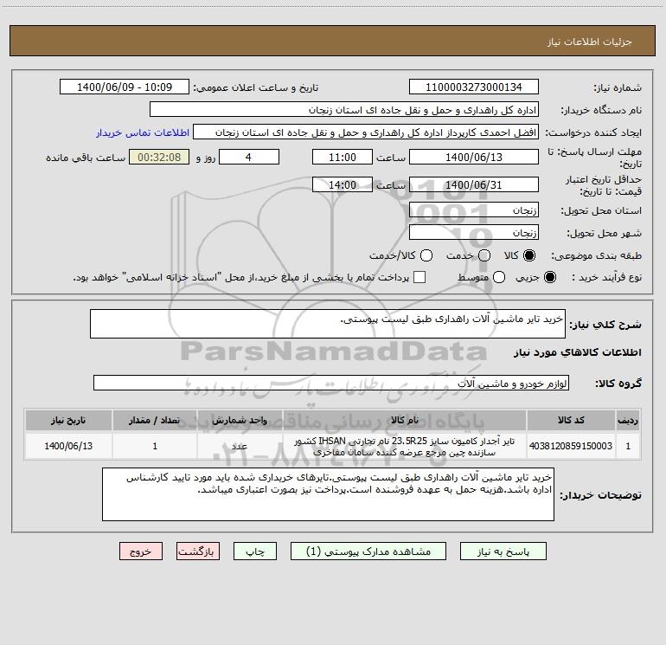
Task: Click the quantity cell in the تعداد / مقدار column
Action: (x=155, y=446)
